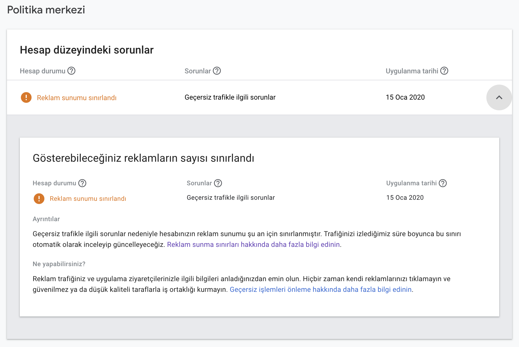Click Reklam sunumu sınırlandı in detail card
The width and height of the screenshot is (519, 347).
[88, 199]
